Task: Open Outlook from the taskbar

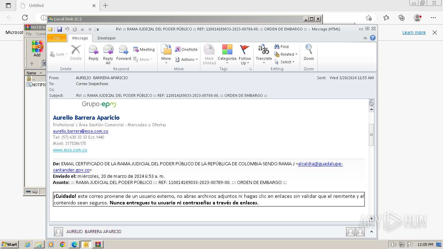Action: [86, 245]
